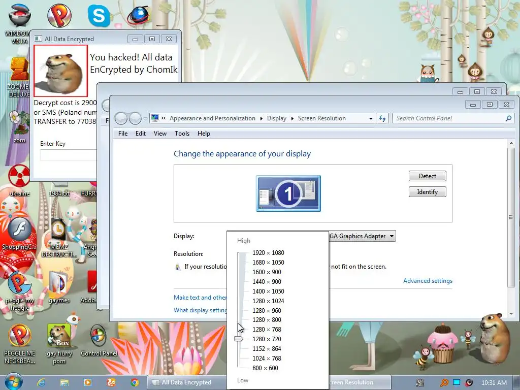Click the hamster image in All Data Encrypted window
The width and height of the screenshot is (520, 390).
61,71
